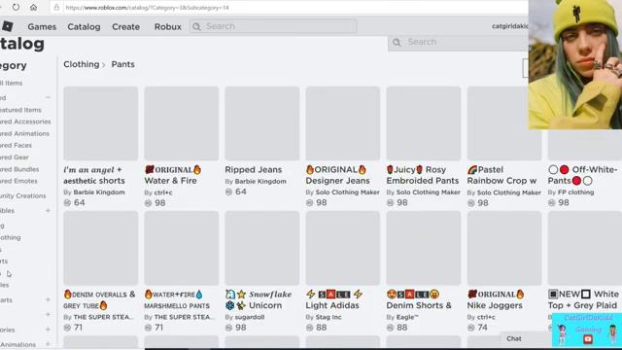Click the Denim Shorts & title link
This screenshot has height=350, width=622.
pos(419,299)
